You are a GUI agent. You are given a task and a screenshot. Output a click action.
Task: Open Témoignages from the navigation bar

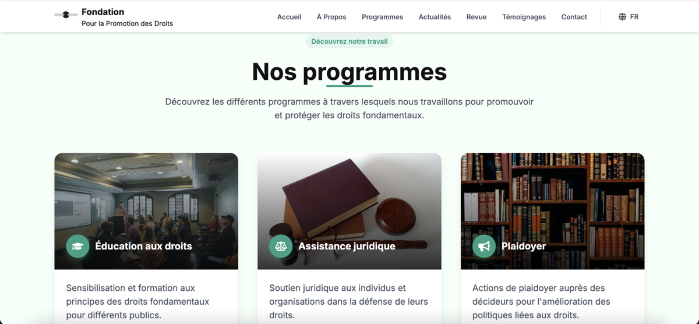(x=524, y=17)
